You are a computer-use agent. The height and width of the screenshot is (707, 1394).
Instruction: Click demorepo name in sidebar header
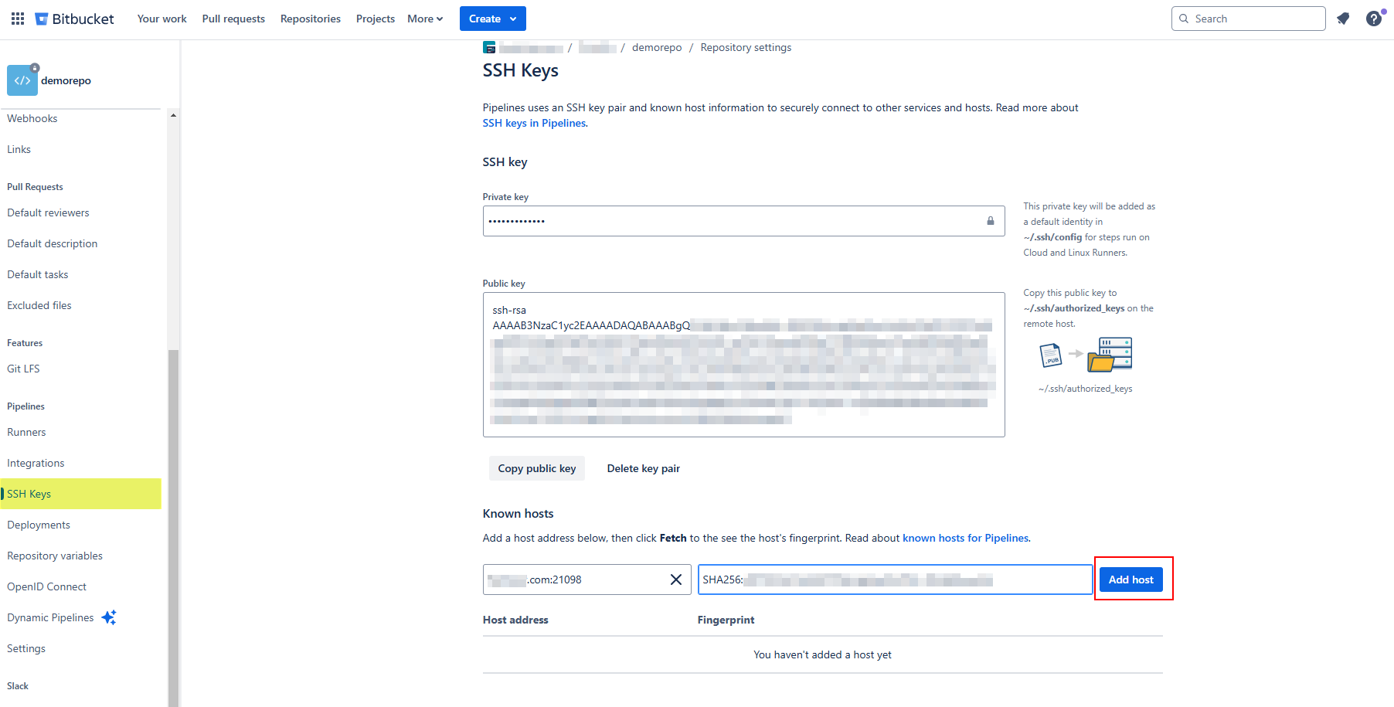pyautogui.click(x=66, y=80)
